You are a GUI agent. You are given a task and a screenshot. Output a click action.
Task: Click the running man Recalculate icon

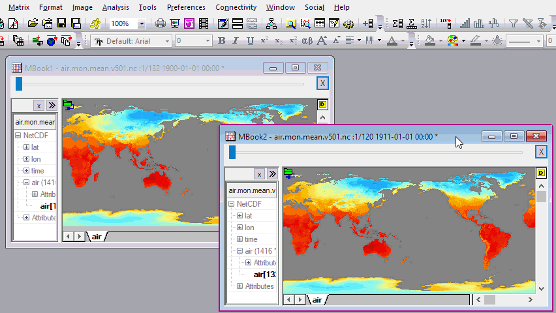[x=95, y=23]
